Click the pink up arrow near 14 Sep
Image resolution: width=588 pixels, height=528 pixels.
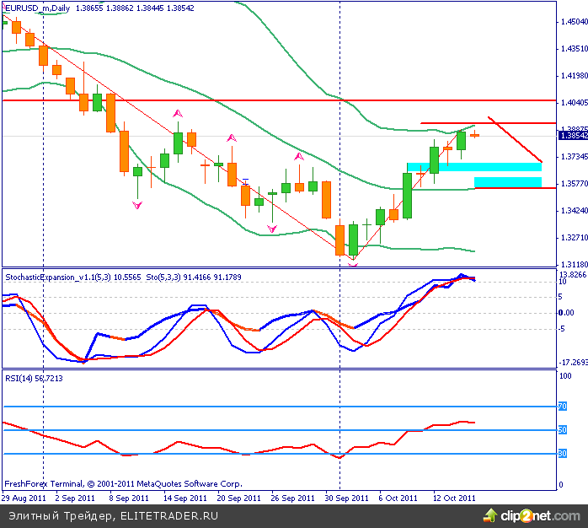pos(178,112)
